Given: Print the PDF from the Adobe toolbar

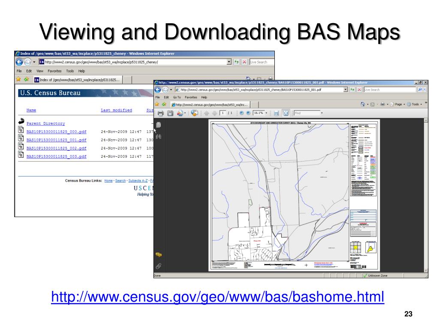Looking at the screenshot, I should click(160, 113).
